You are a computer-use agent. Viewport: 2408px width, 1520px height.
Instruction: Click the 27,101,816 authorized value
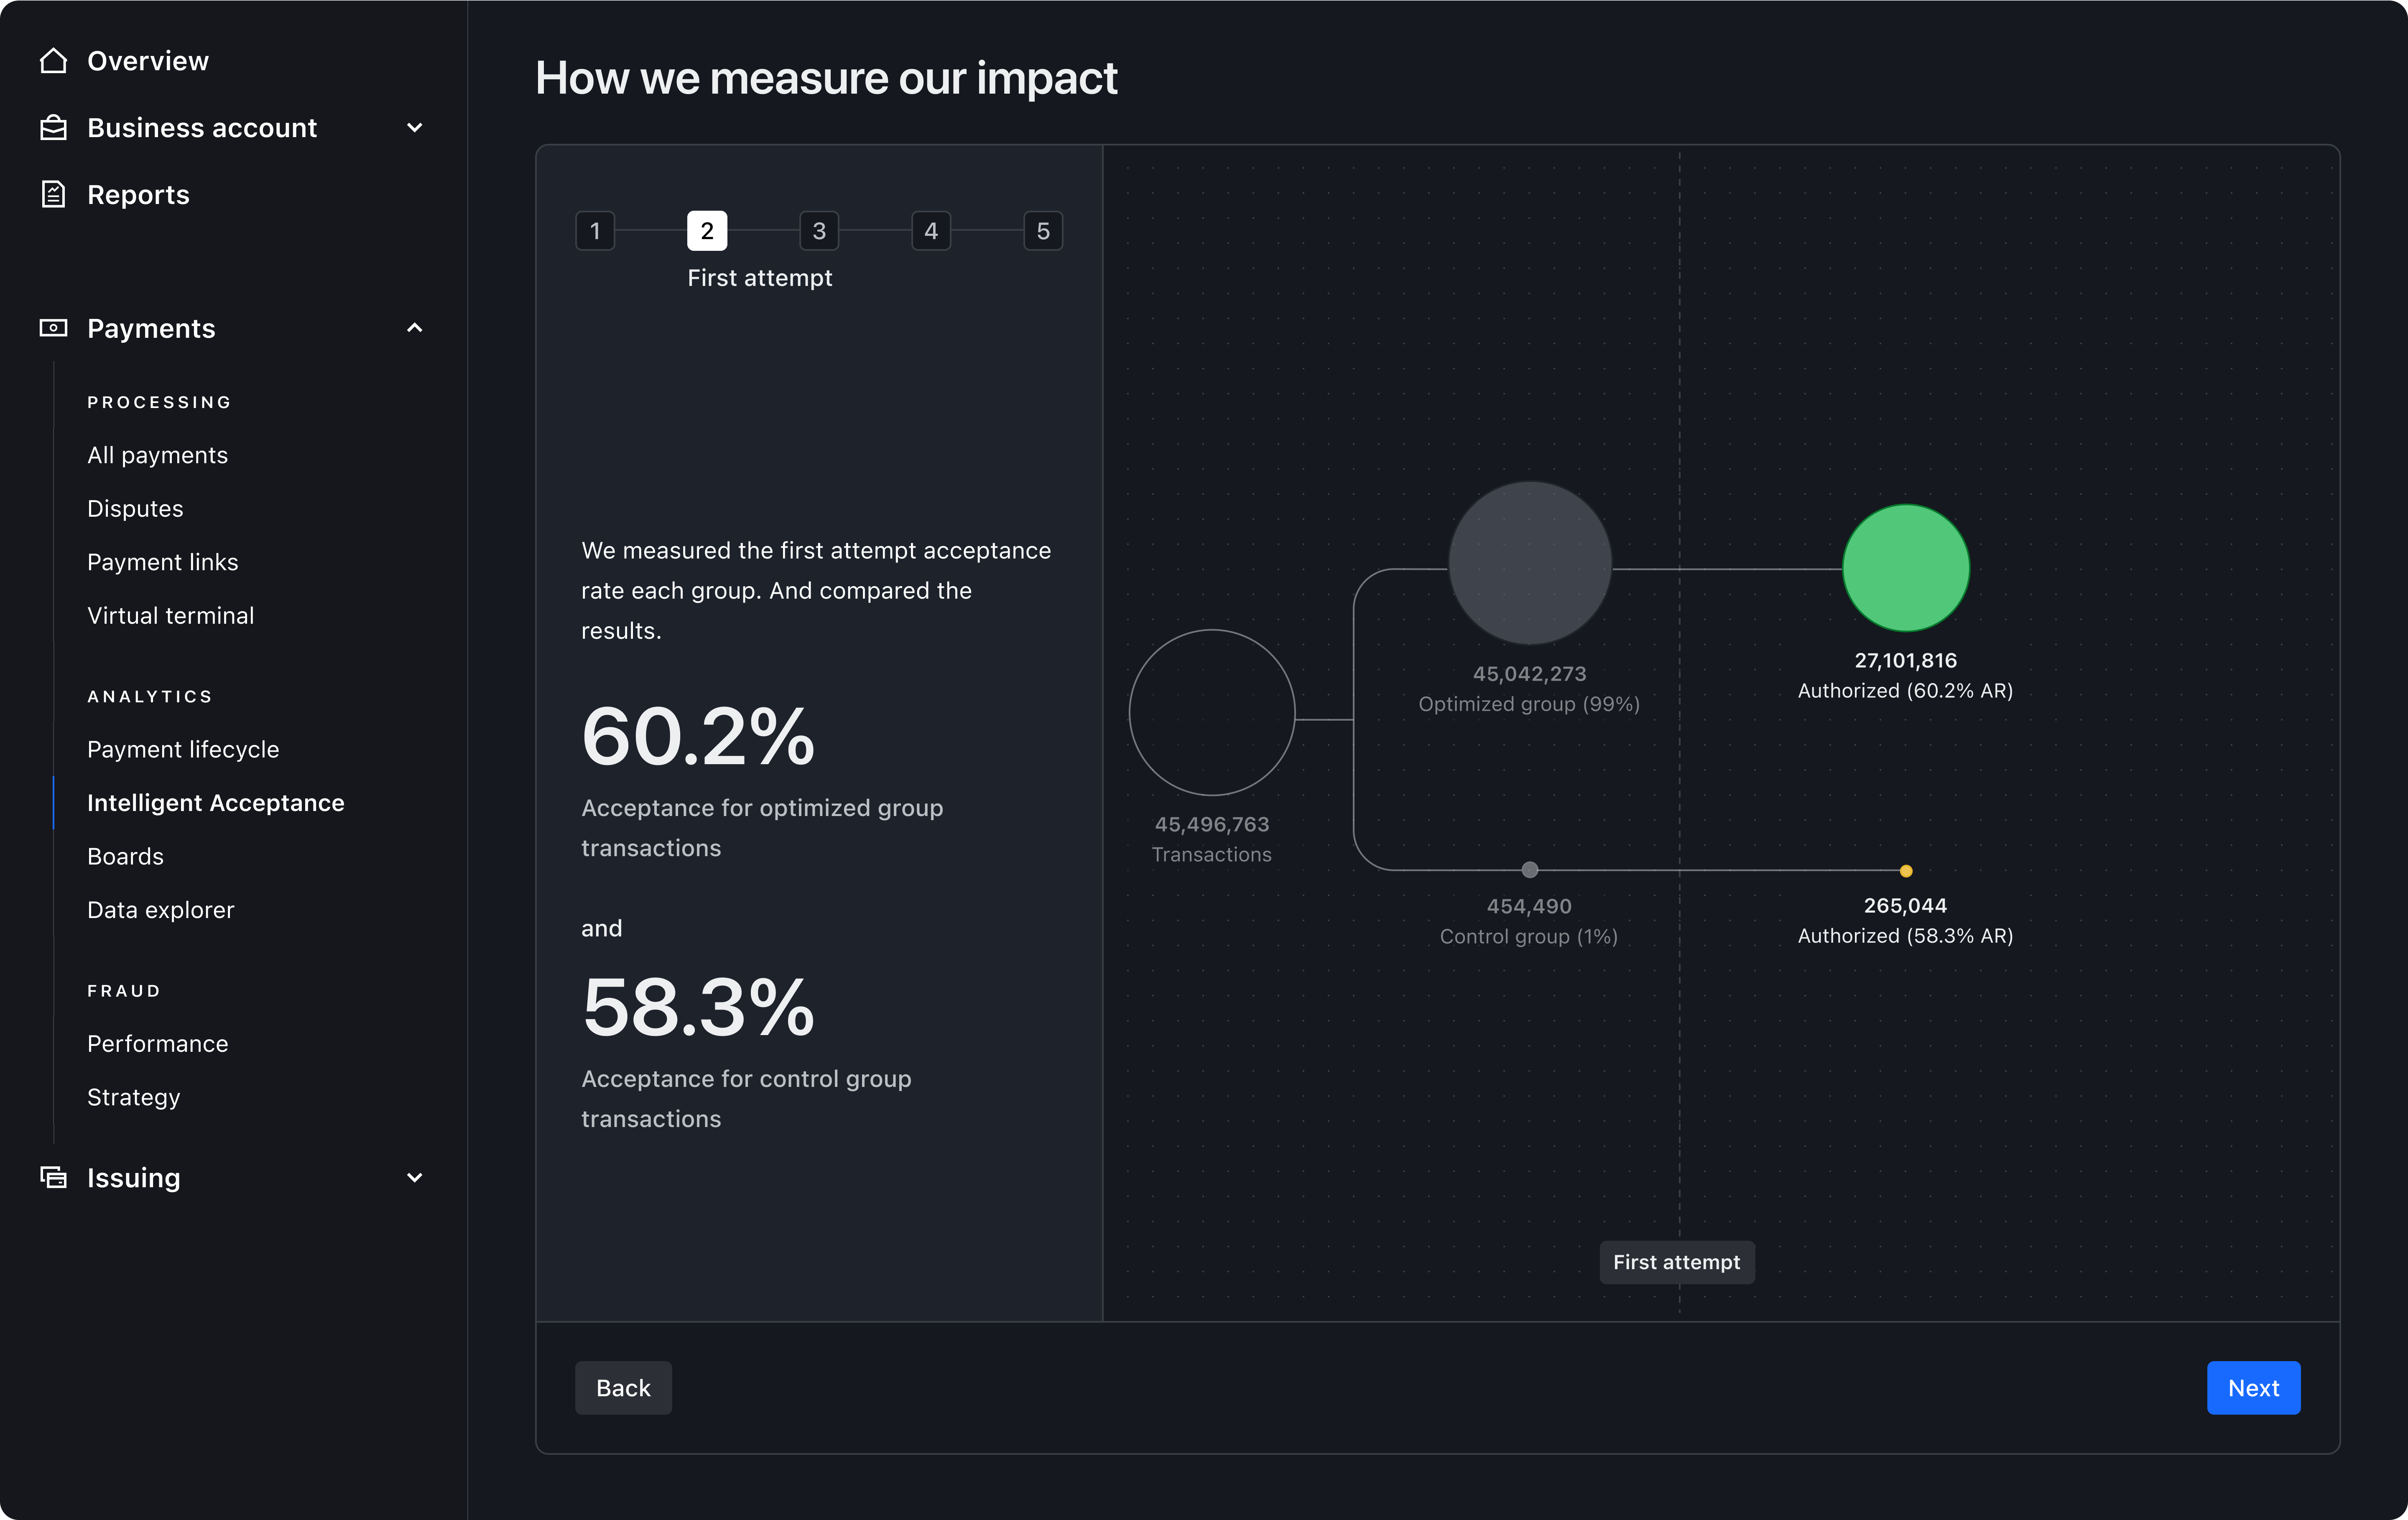[1906, 660]
